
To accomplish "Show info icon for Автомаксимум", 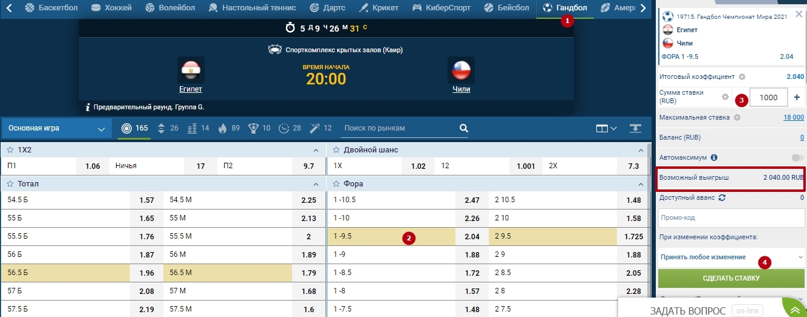I will (x=714, y=157).
